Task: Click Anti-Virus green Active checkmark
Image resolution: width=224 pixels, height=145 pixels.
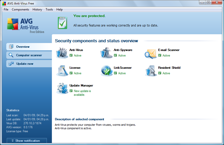Action: [x=71, y=55]
